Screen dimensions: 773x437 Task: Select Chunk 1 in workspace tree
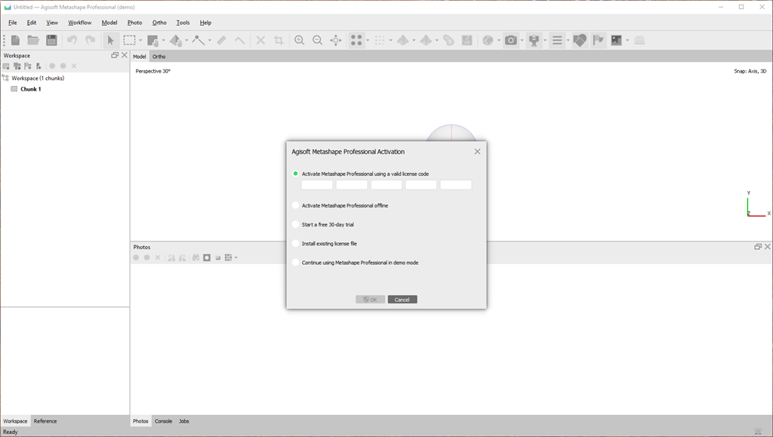30,89
